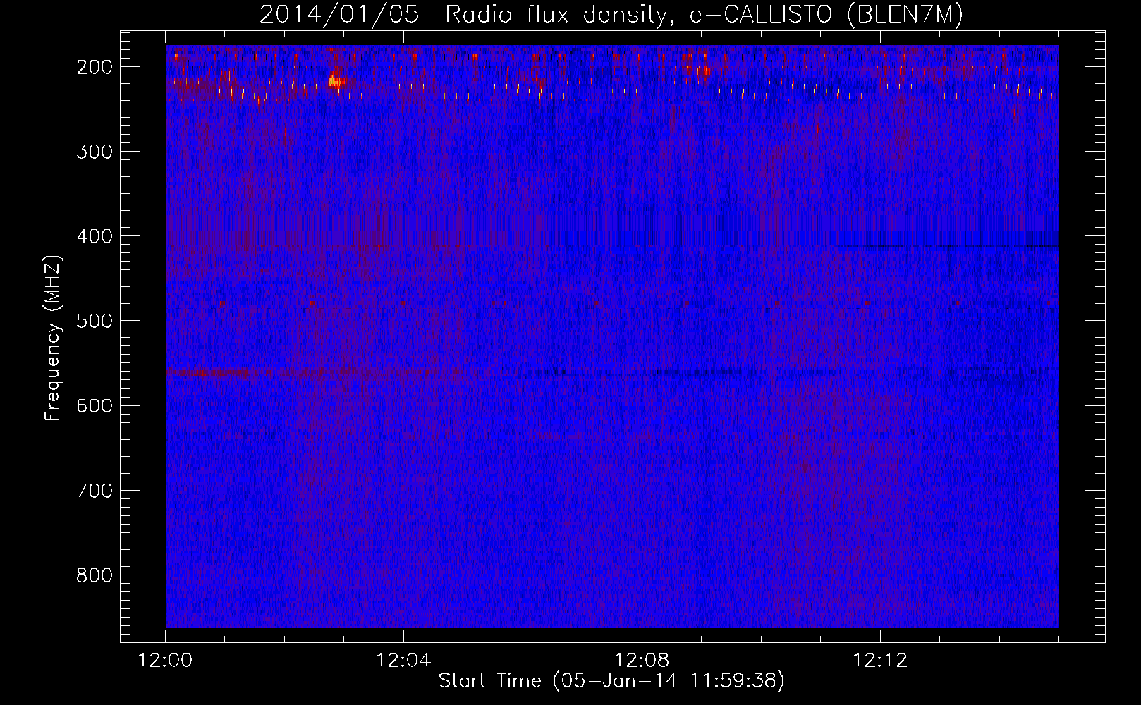Click the 400 frequency tick label

tap(94, 236)
